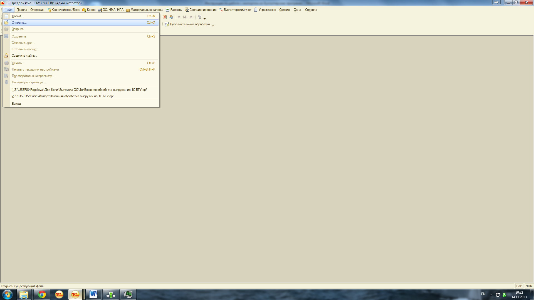Expand the Дополнительные обработки dropdown arrow
The image size is (534, 300).
(213, 26)
